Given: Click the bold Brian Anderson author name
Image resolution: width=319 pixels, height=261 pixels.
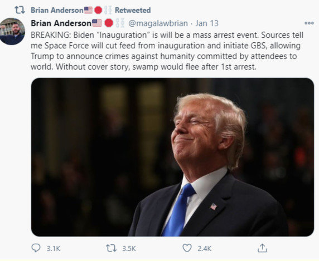Looking at the screenshot, I should 61,23.
